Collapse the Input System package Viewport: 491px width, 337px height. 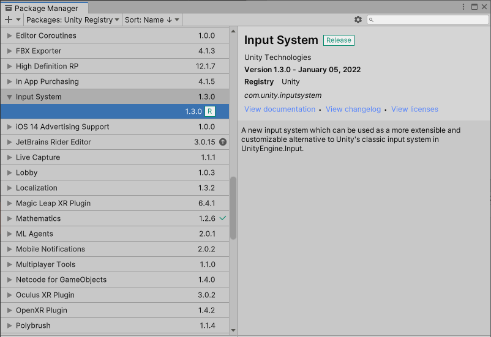pyautogui.click(x=9, y=97)
